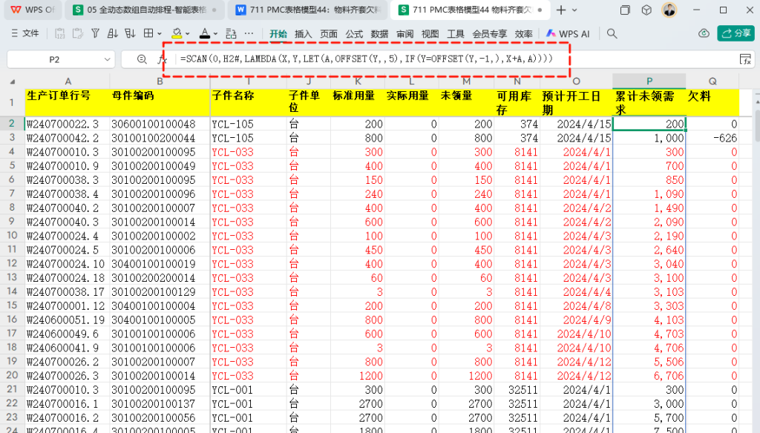Select the row 2 header

click(12, 124)
